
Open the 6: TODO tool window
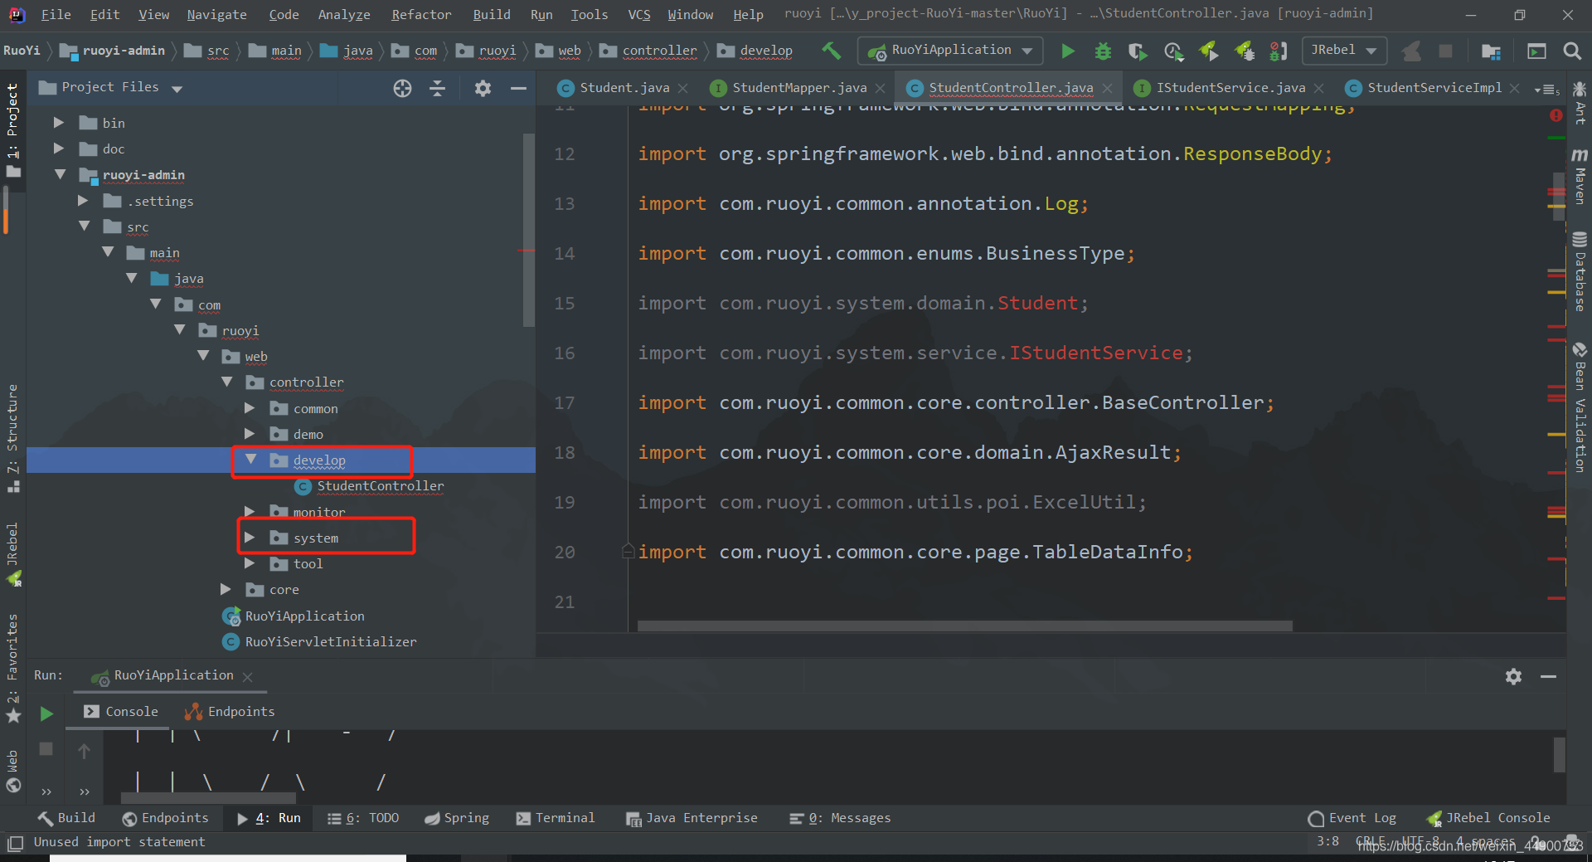(363, 818)
